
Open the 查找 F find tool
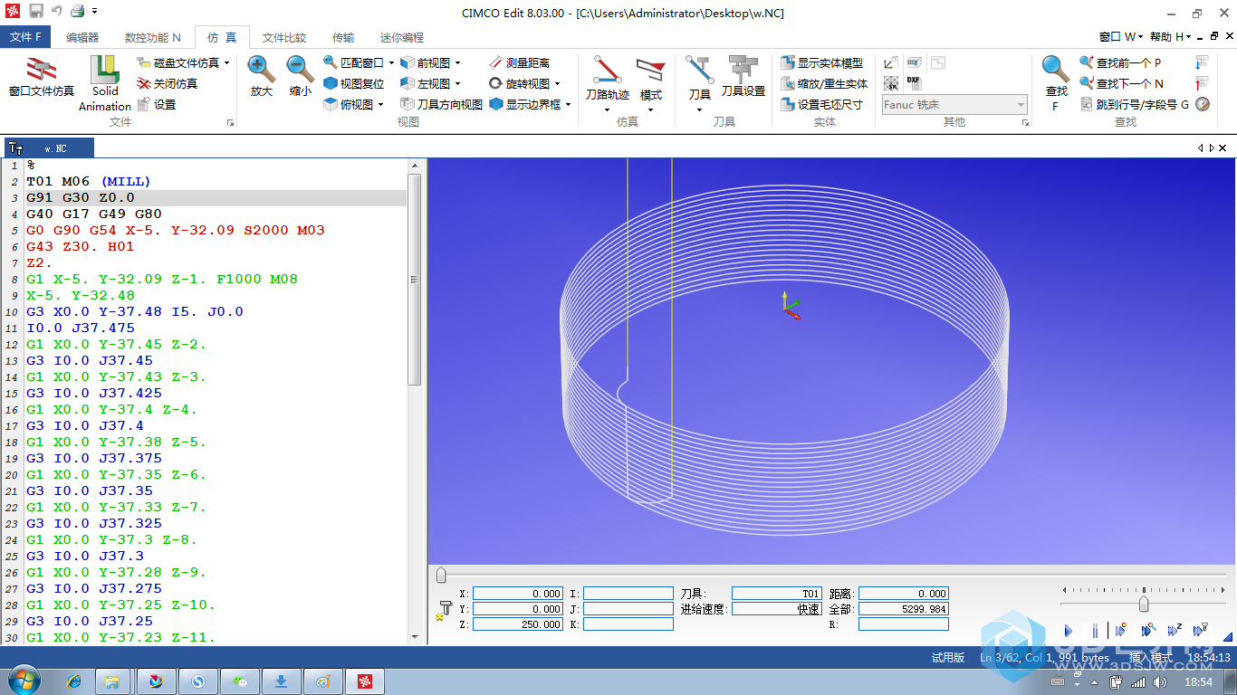click(x=1056, y=81)
